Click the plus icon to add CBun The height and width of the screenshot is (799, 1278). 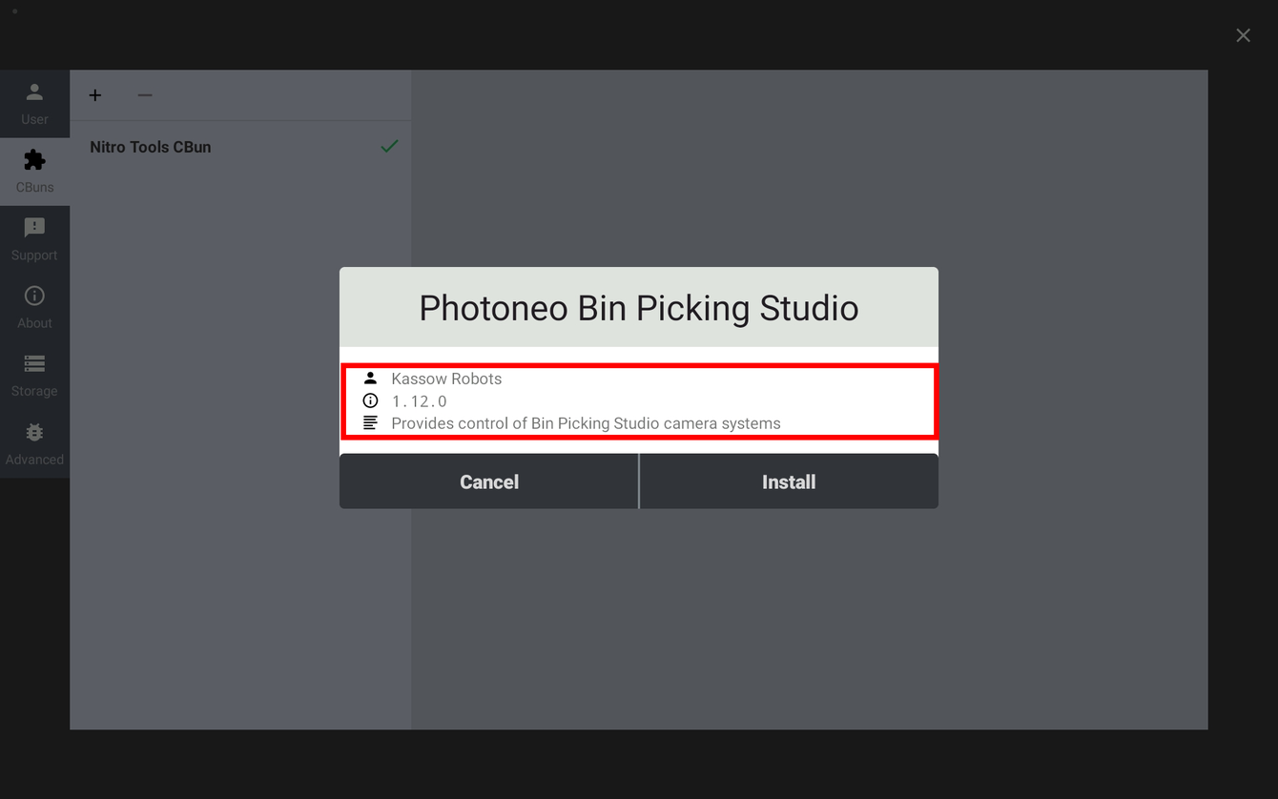95,95
